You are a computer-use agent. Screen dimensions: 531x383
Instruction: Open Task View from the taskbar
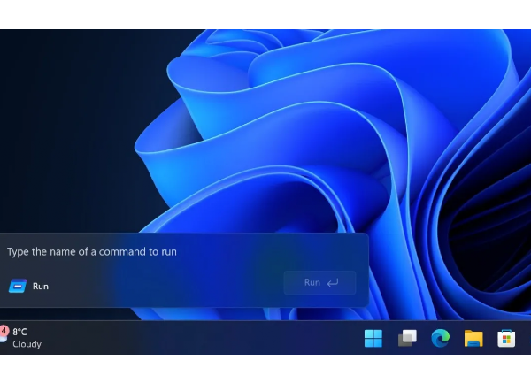(407, 338)
